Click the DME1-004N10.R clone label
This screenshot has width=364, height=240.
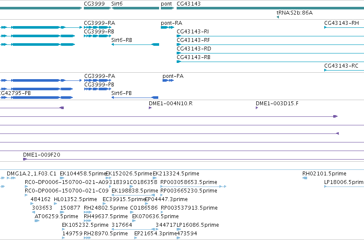pos(171,104)
